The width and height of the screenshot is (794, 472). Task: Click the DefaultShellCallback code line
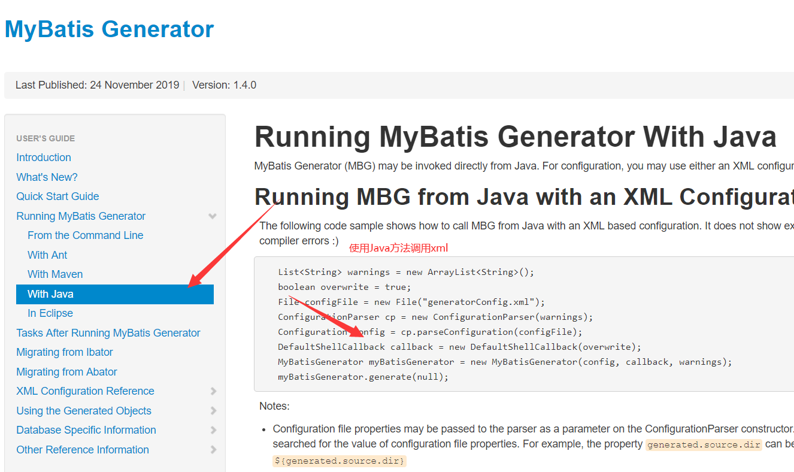pos(459,347)
